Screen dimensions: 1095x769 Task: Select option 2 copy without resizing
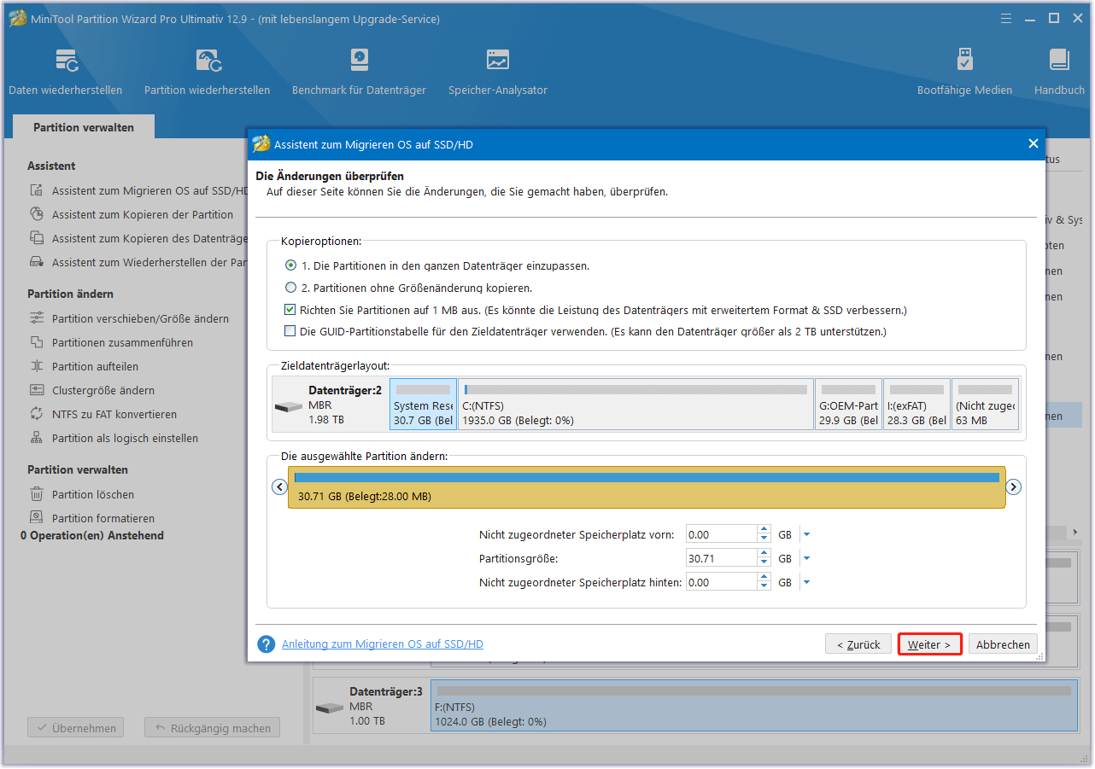(291, 288)
